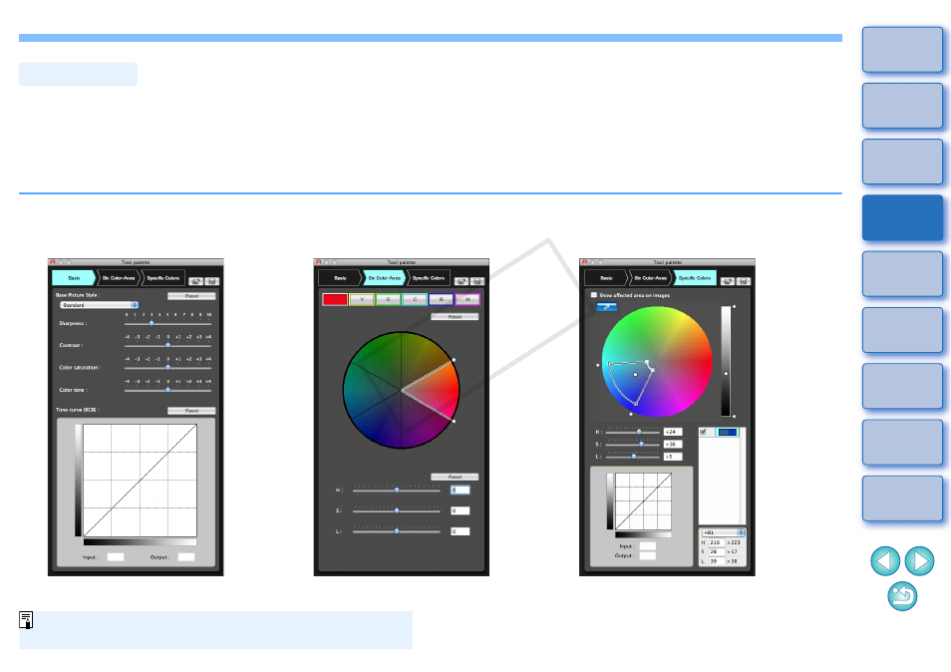Click the S value field in Six Color-Axes
The width and height of the screenshot is (951, 672).
pyautogui.click(x=460, y=510)
